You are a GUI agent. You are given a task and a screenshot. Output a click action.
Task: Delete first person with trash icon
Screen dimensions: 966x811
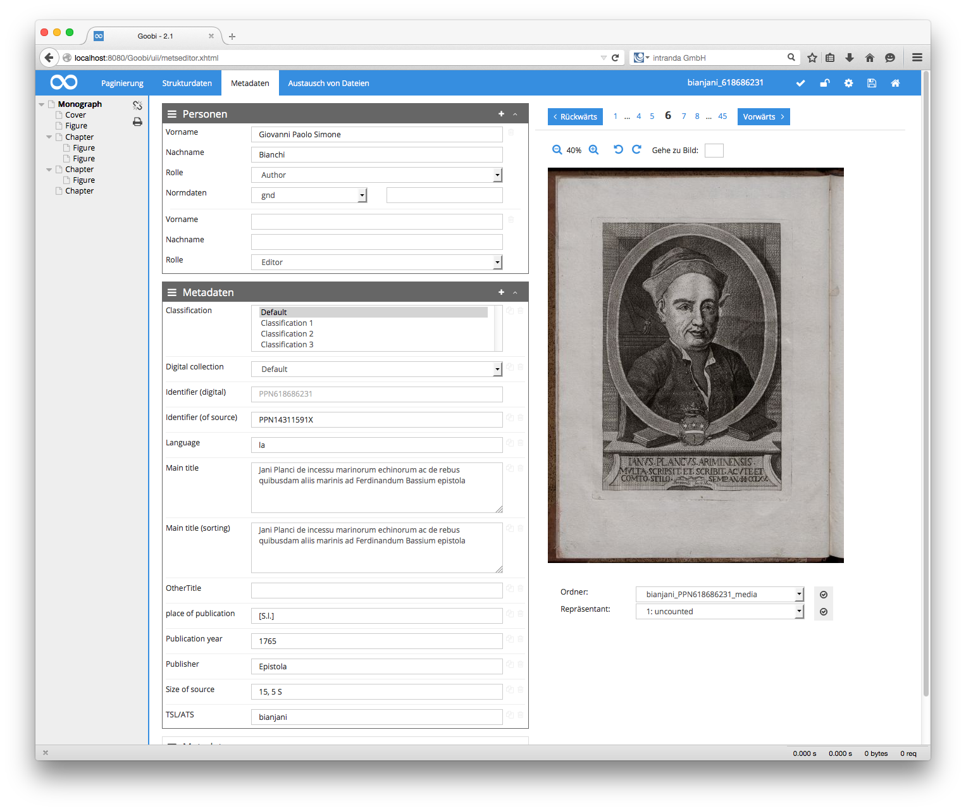(x=511, y=132)
